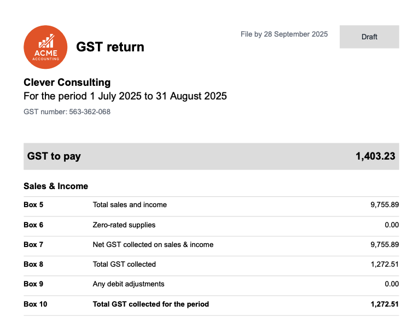Screen dimensions: 419x317
Task: Click the Box 10 total amount 1,272.51
Action: (x=385, y=304)
